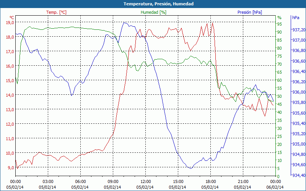
Task: Click pressure axis value '937,20'
Action: click(x=299, y=30)
